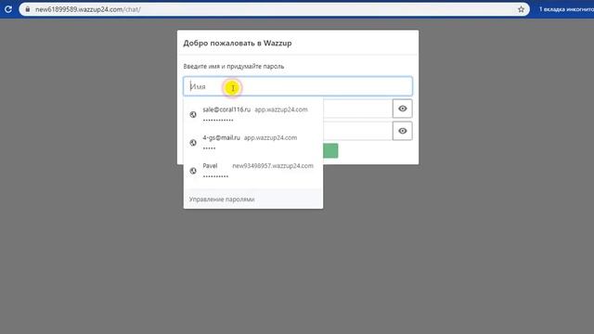Click the lock icon in the address bar

[27, 9]
